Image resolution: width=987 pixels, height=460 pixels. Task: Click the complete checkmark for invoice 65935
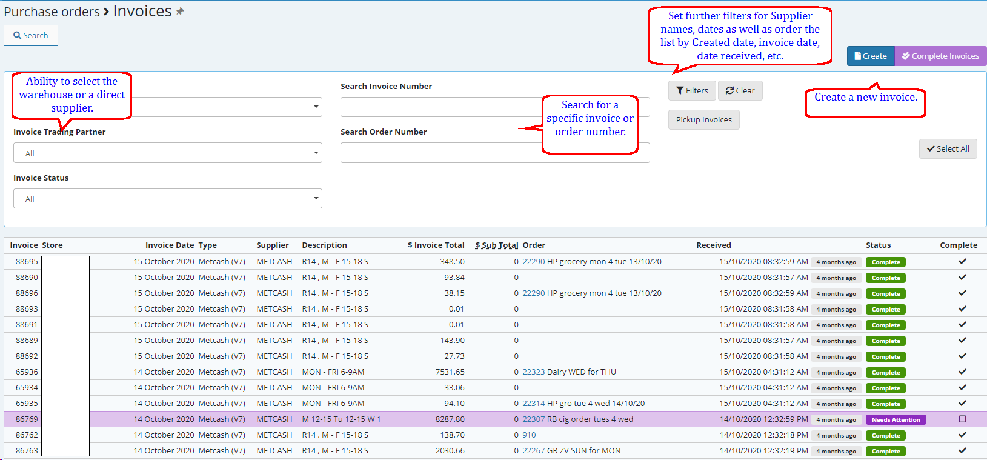pyautogui.click(x=962, y=403)
